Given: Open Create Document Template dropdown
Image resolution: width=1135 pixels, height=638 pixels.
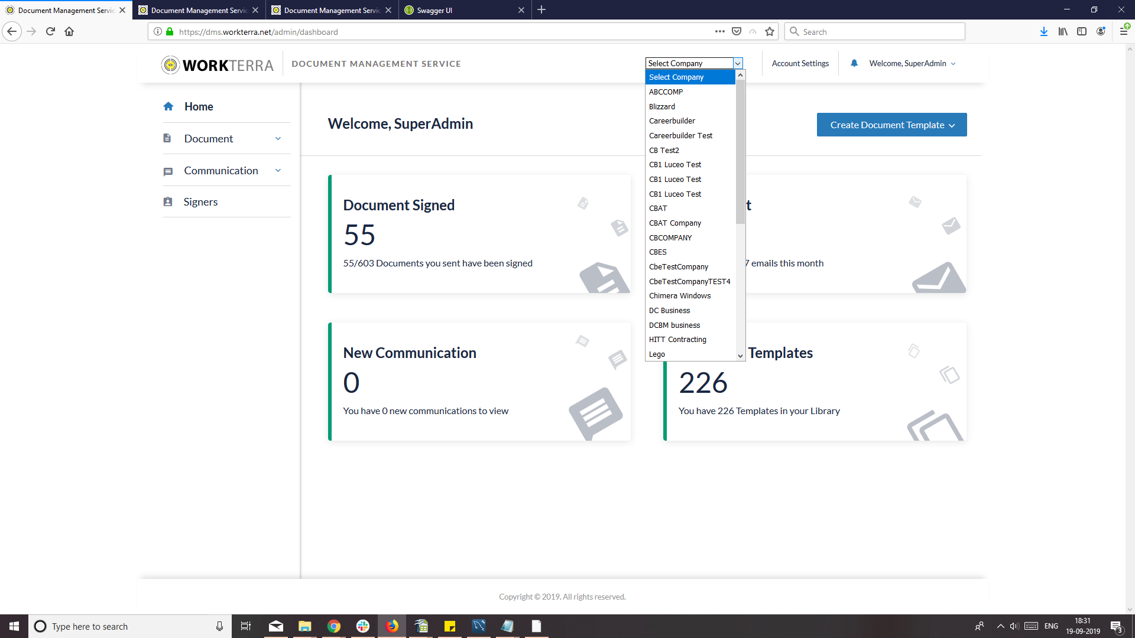Looking at the screenshot, I should point(892,125).
